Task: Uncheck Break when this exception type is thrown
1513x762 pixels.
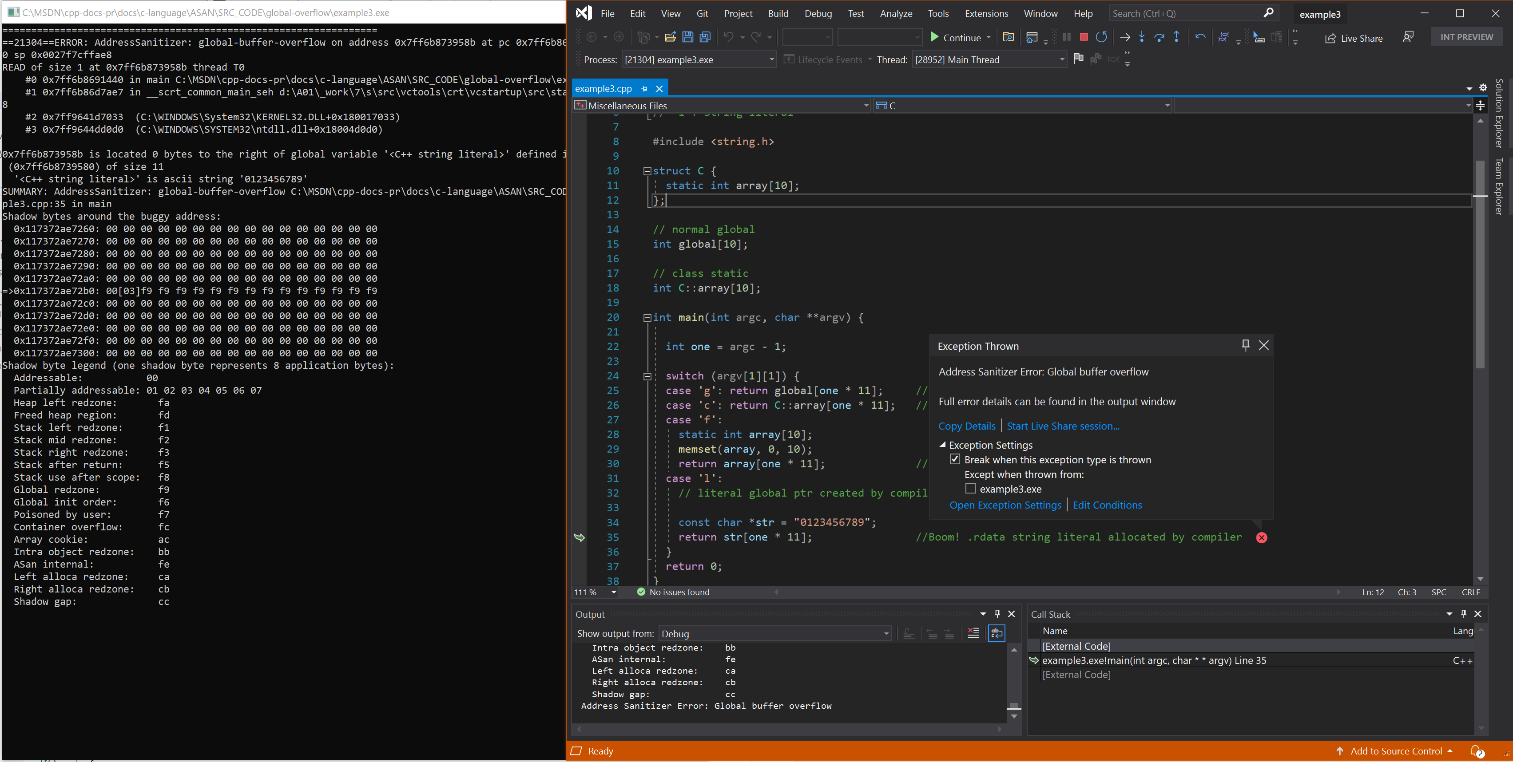Action: [x=955, y=460]
